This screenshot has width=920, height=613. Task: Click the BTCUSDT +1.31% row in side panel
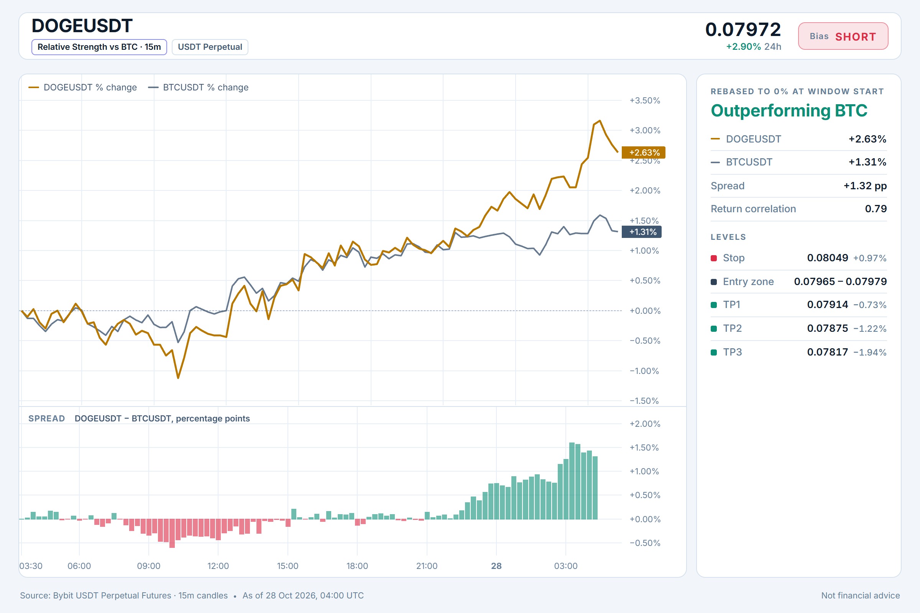click(x=799, y=162)
